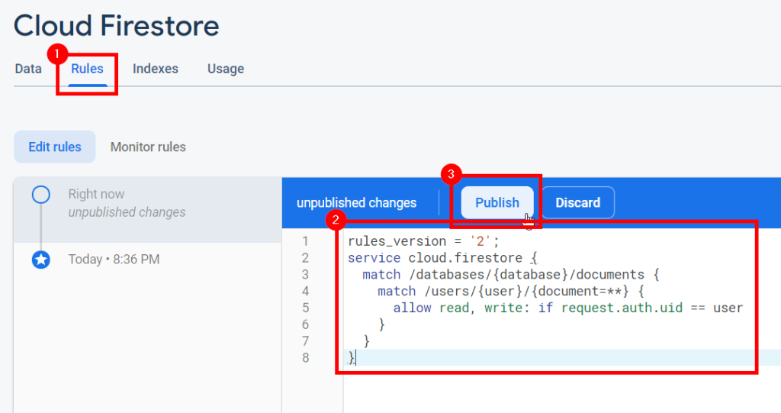
Task: Select the Edit rules view
Action: 55,147
